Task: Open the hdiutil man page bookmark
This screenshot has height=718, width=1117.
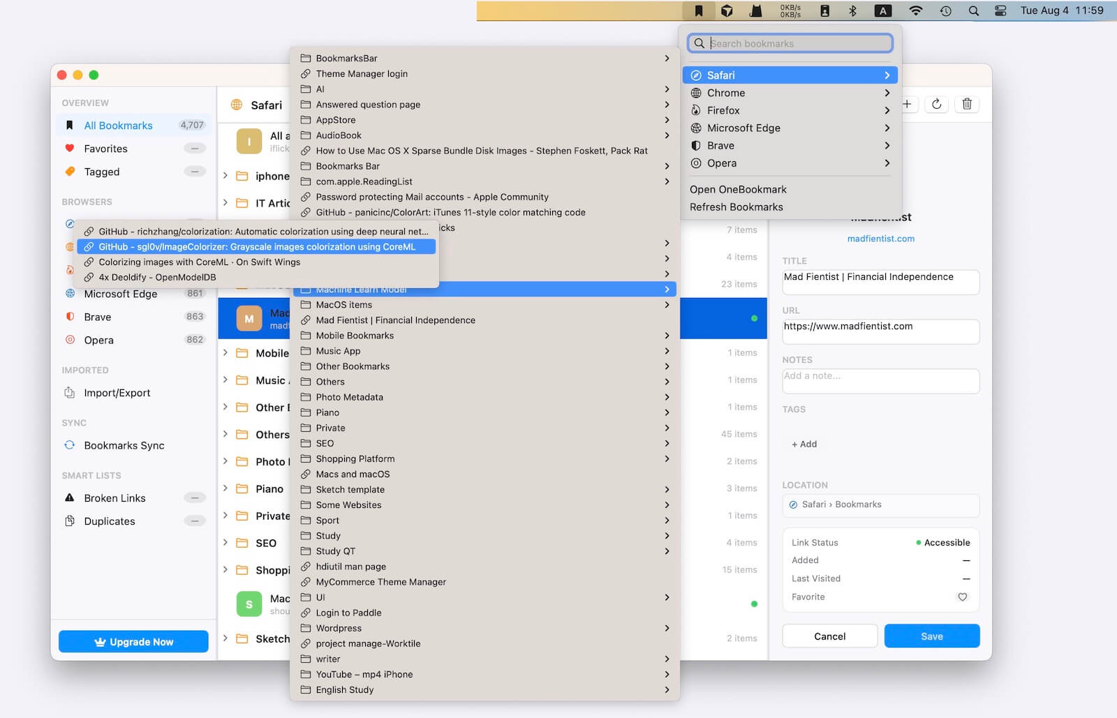Action: click(484, 567)
